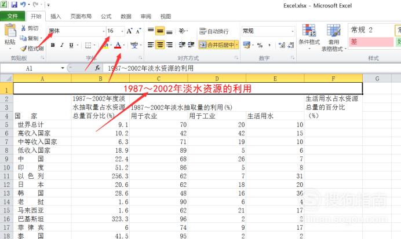Switch to the 插入 tab

[56, 16]
